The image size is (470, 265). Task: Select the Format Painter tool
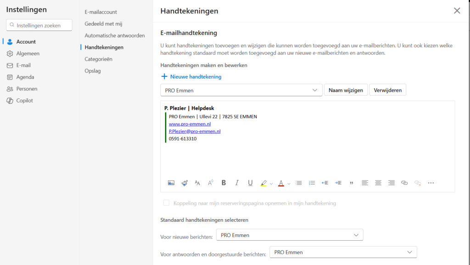[x=185, y=183]
